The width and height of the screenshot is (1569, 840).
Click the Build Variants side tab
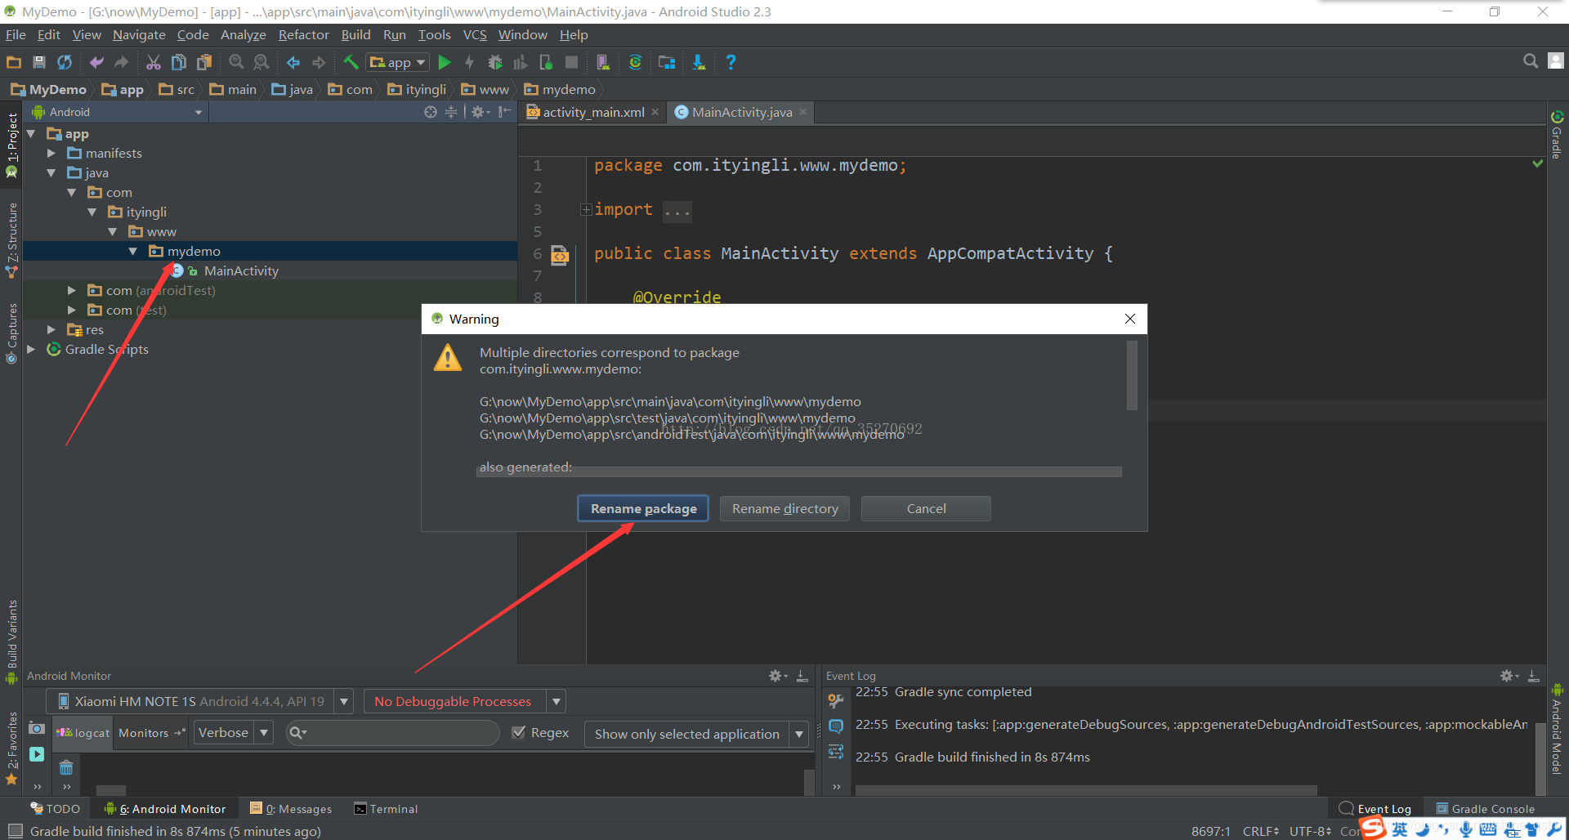(11, 641)
